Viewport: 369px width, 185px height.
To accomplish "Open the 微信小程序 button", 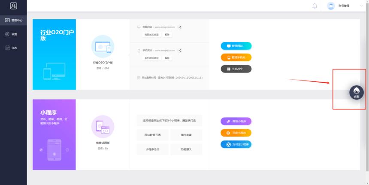I will tap(236, 121).
